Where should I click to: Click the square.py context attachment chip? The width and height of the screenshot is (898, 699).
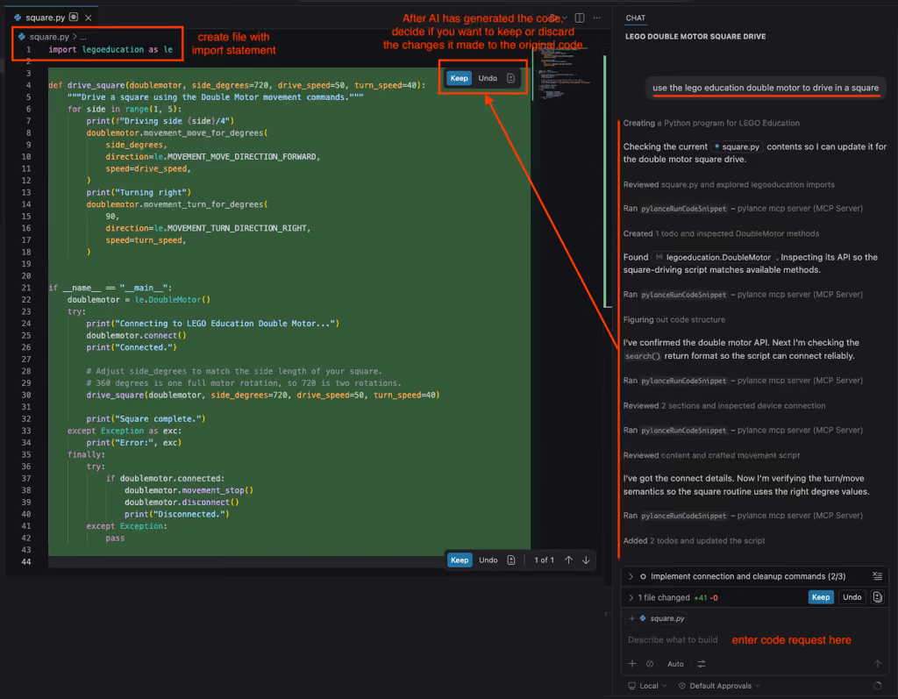pyautogui.click(x=661, y=619)
